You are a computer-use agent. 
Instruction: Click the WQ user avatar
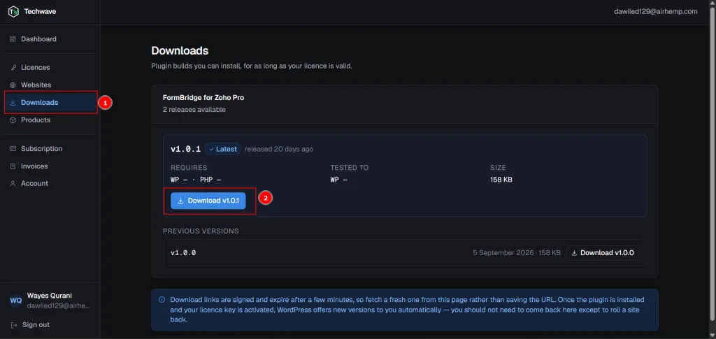click(15, 301)
